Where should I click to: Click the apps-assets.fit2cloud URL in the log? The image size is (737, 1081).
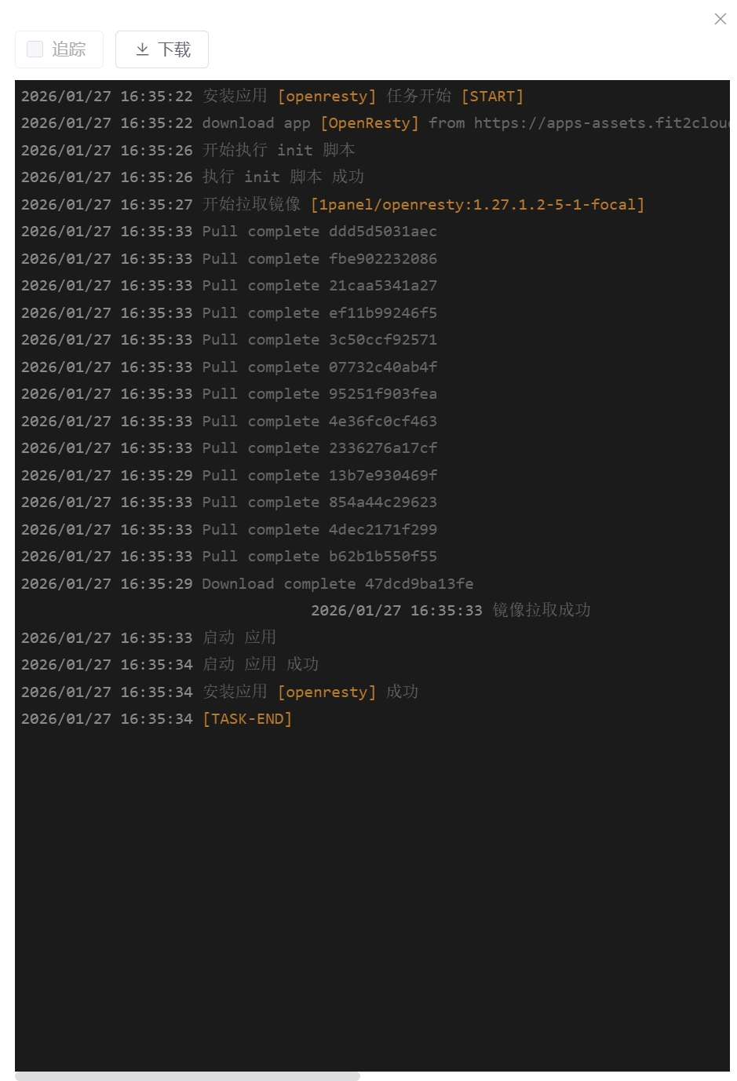600,123
